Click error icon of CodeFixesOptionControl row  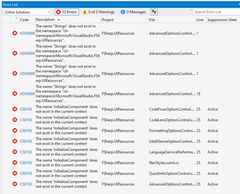tap(15, 109)
